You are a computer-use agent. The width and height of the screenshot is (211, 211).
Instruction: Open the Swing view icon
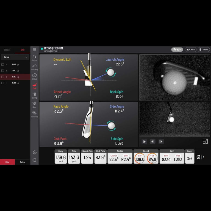pos(34,96)
